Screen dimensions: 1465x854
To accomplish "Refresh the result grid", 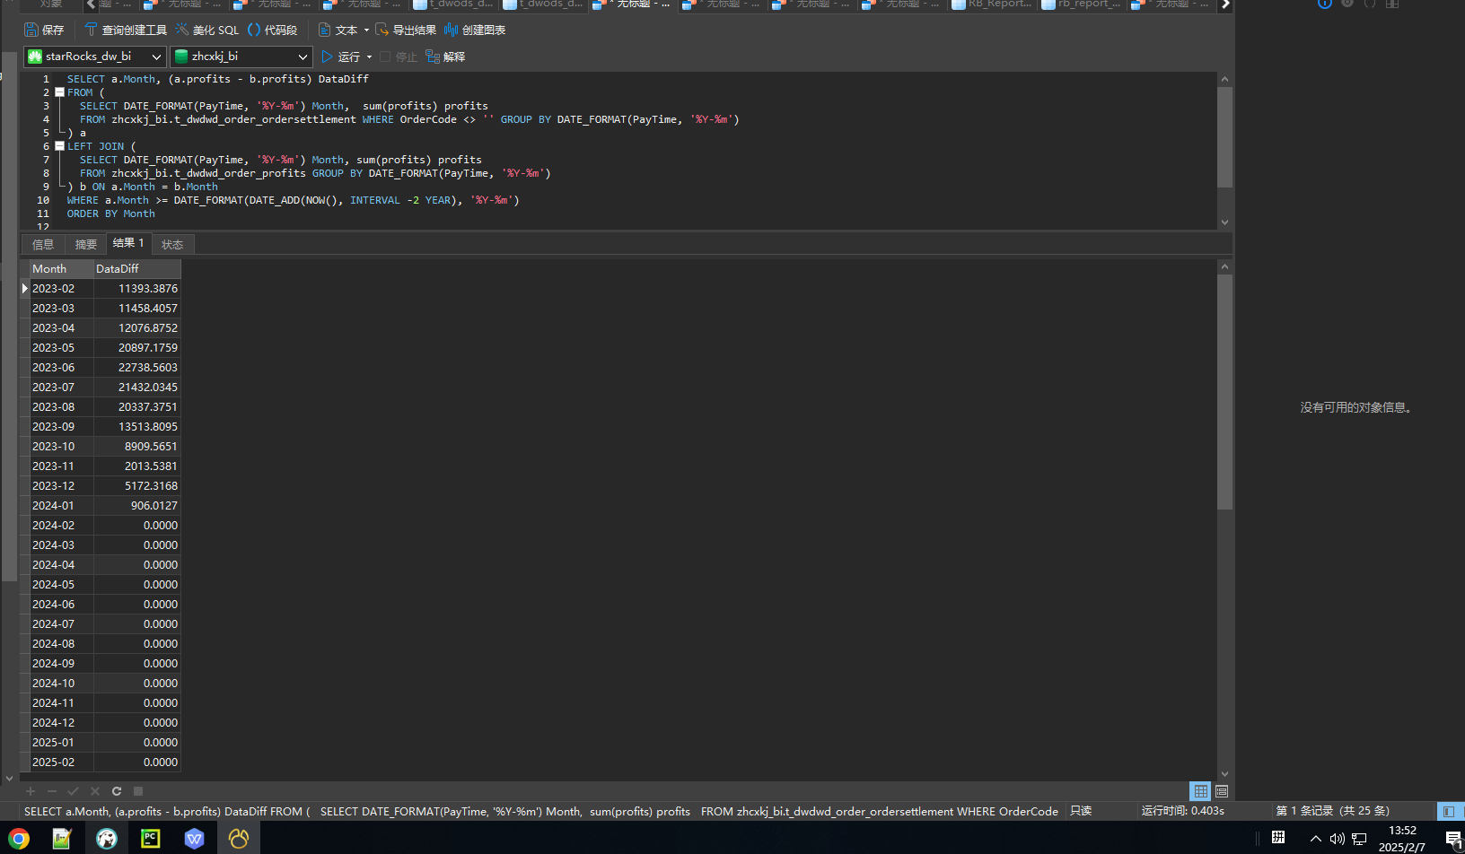I will click(x=117, y=791).
